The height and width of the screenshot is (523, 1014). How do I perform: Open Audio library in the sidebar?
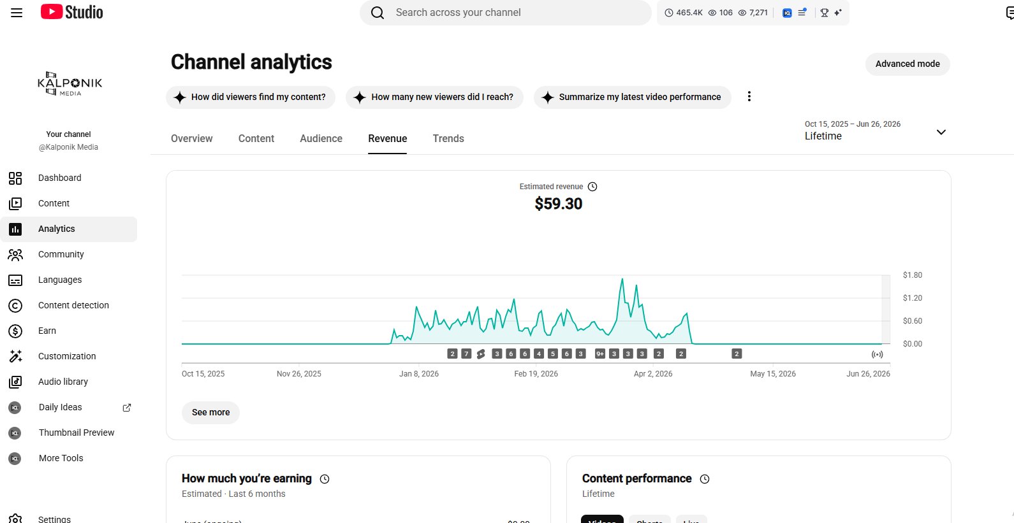click(x=69, y=382)
